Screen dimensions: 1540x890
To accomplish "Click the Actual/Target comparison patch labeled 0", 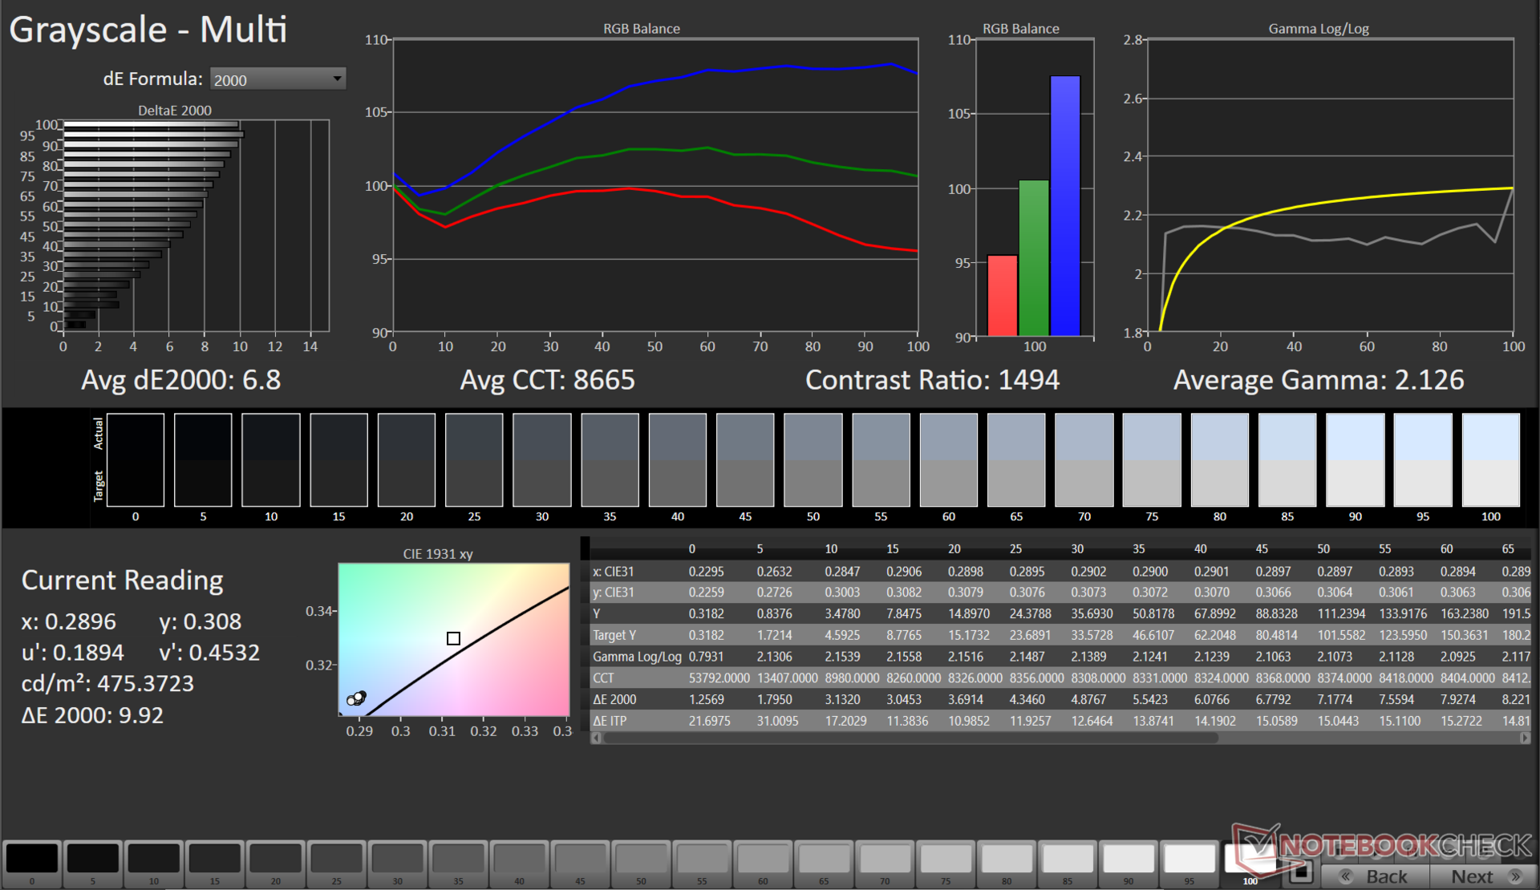I will click(x=136, y=459).
